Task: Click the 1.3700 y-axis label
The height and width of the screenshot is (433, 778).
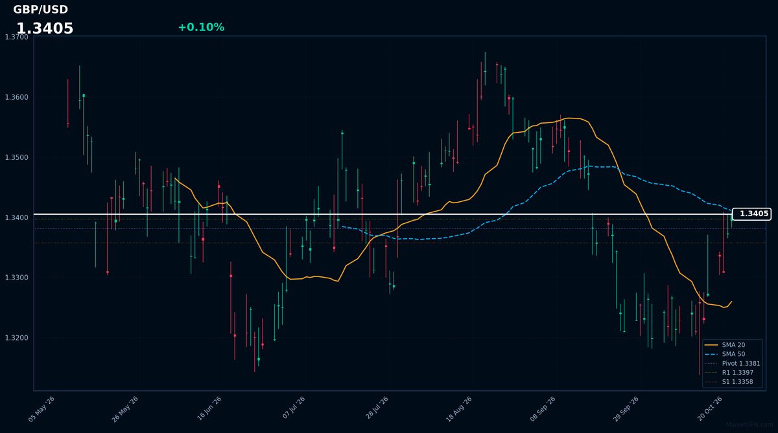Action: (16, 38)
